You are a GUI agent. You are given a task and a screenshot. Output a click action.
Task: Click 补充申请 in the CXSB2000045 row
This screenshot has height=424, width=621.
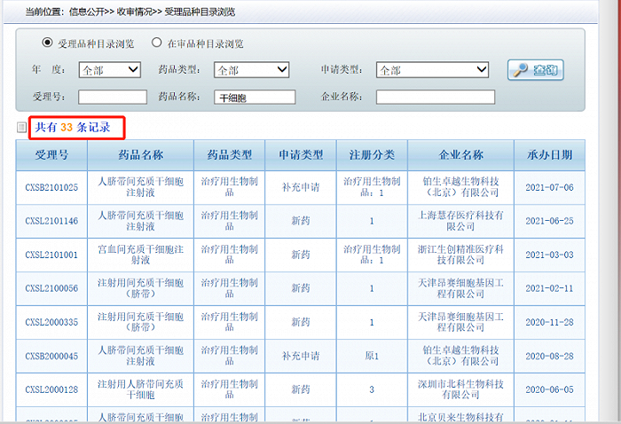[x=301, y=356]
